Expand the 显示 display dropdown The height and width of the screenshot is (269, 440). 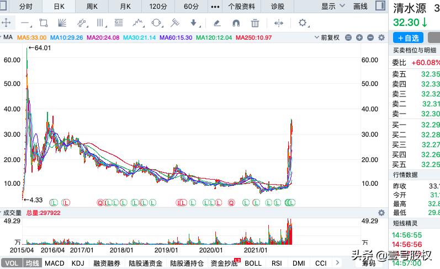coord(333,6)
